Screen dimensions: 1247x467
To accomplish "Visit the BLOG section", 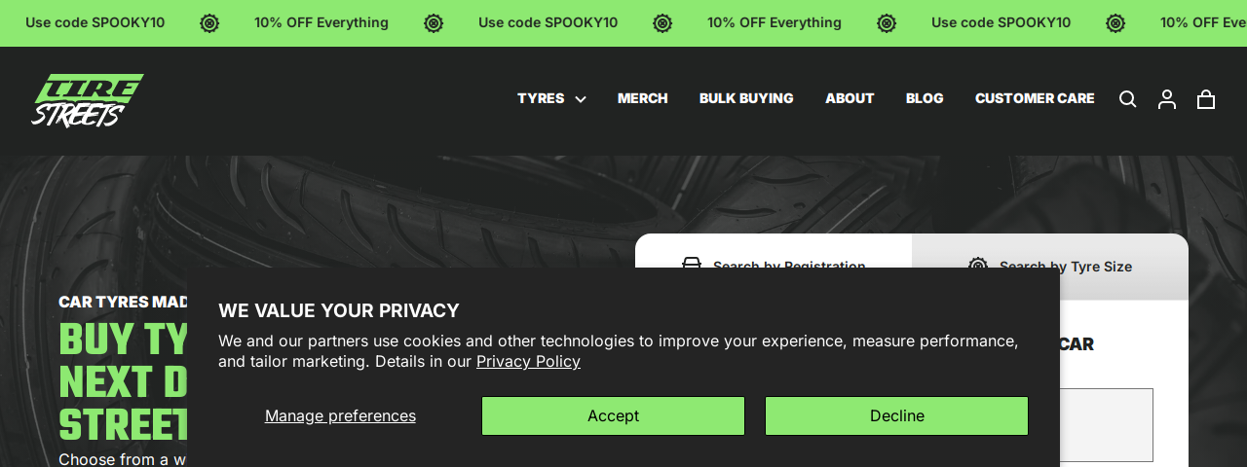I will [x=925, y=98].
